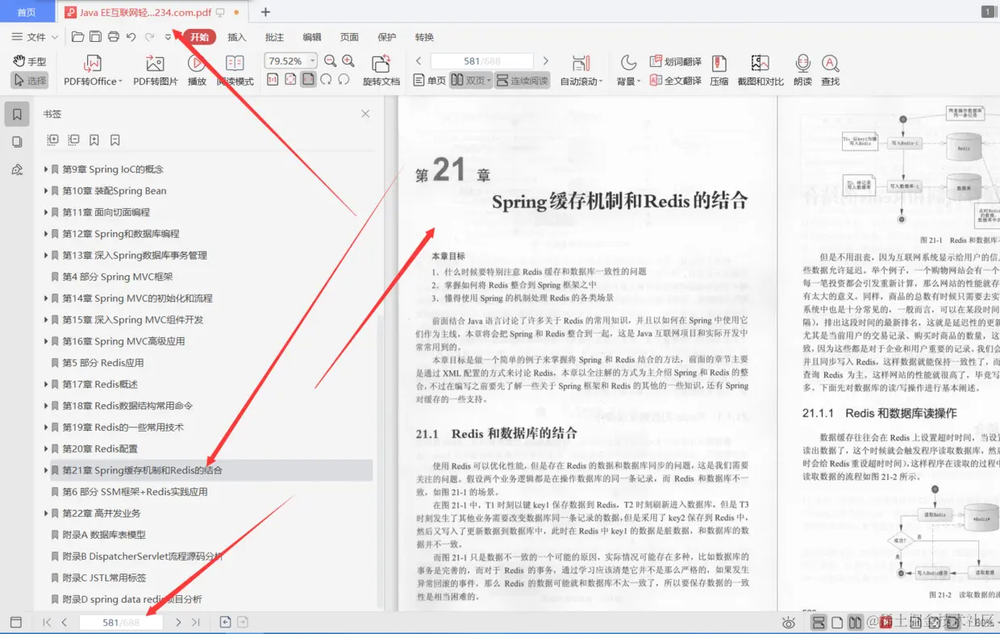Click the Undo arrow icon
The image size is (1000, 634).
pyautogui.click(x=131, y=37)
